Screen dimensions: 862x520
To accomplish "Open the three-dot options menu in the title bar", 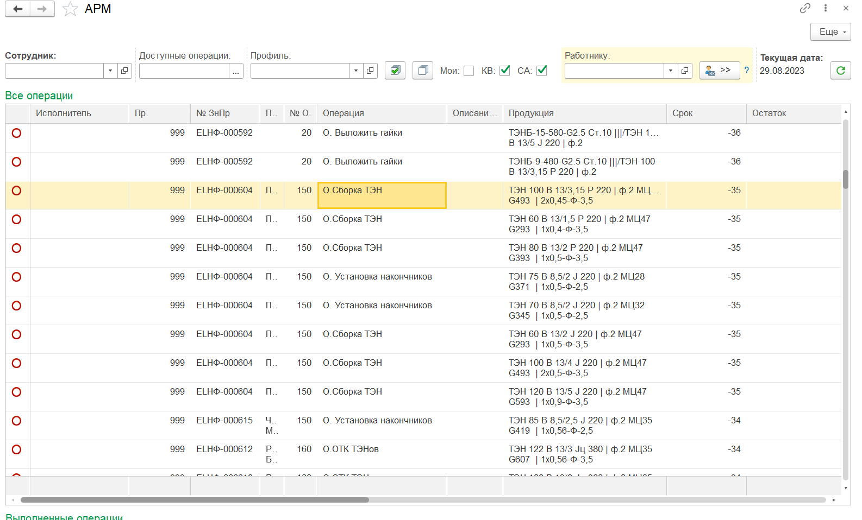I will pos(825,8).
